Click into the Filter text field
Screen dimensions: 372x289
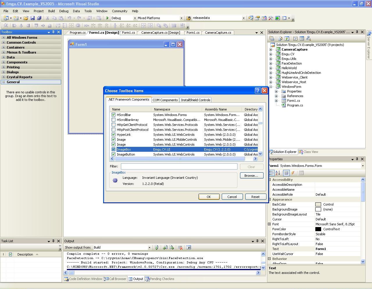pos(179,166)
